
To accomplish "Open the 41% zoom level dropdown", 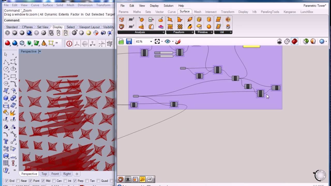I will (151, 41).
